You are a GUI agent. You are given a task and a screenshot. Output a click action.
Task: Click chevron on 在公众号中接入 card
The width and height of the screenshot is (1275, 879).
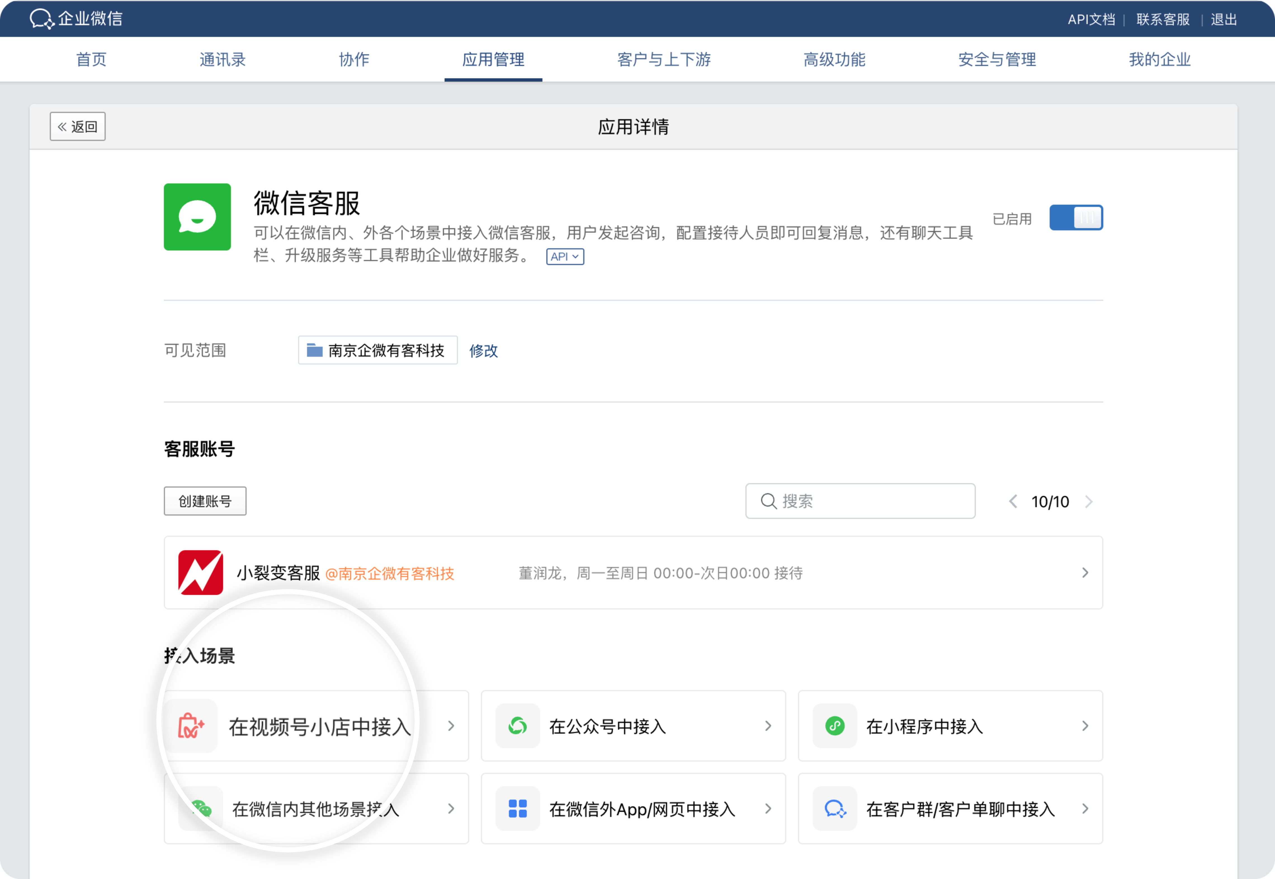[768, 726]
